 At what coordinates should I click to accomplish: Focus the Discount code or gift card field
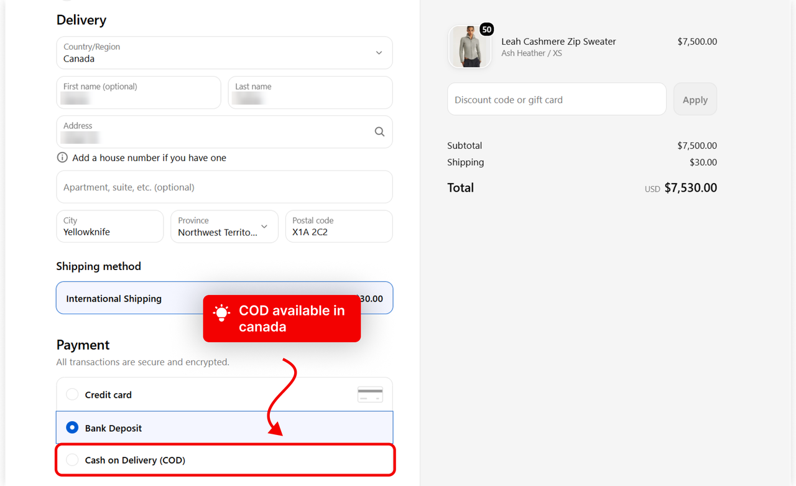coord(557,100)
